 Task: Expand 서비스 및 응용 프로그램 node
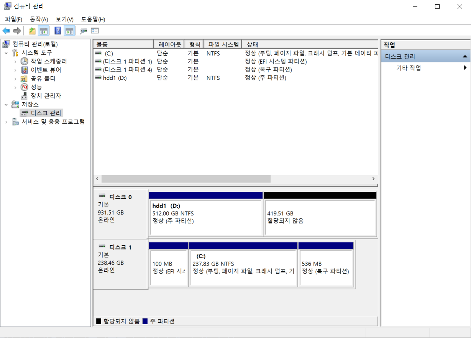(x=6, y=122)
